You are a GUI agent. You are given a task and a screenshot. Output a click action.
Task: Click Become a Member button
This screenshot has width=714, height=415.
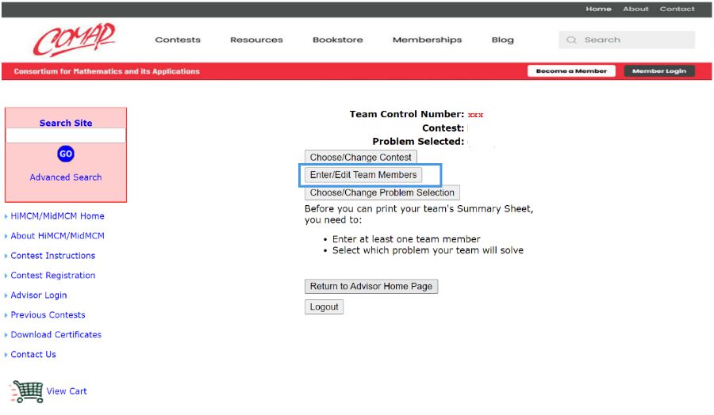click(571, 71)
